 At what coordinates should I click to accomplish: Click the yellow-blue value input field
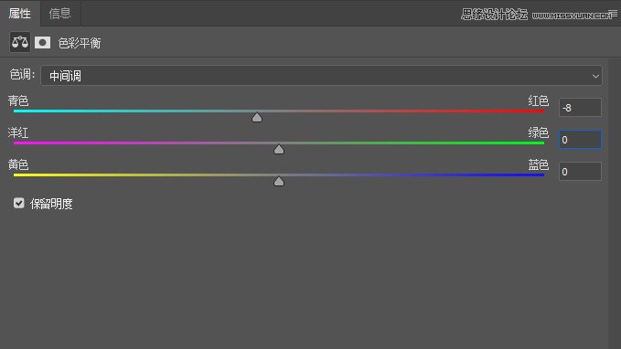[580, 172]
